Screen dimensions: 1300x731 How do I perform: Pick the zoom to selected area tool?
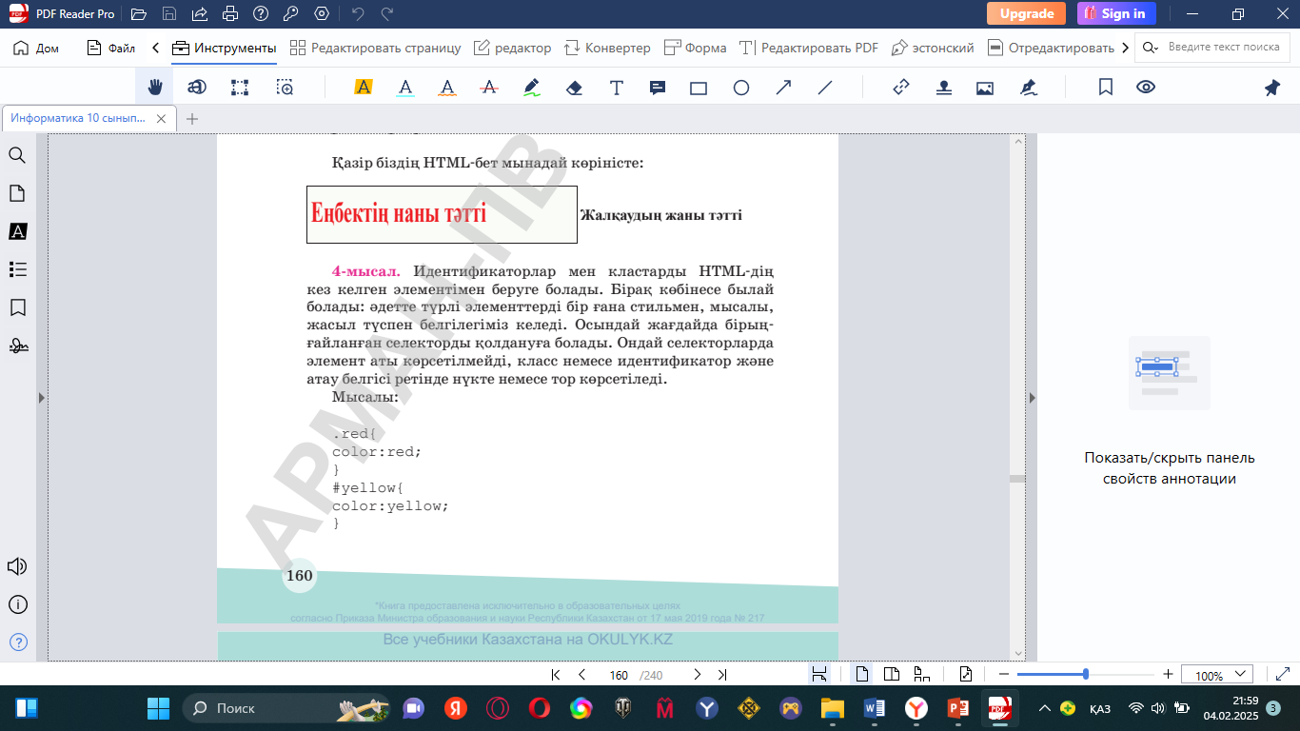285,88
